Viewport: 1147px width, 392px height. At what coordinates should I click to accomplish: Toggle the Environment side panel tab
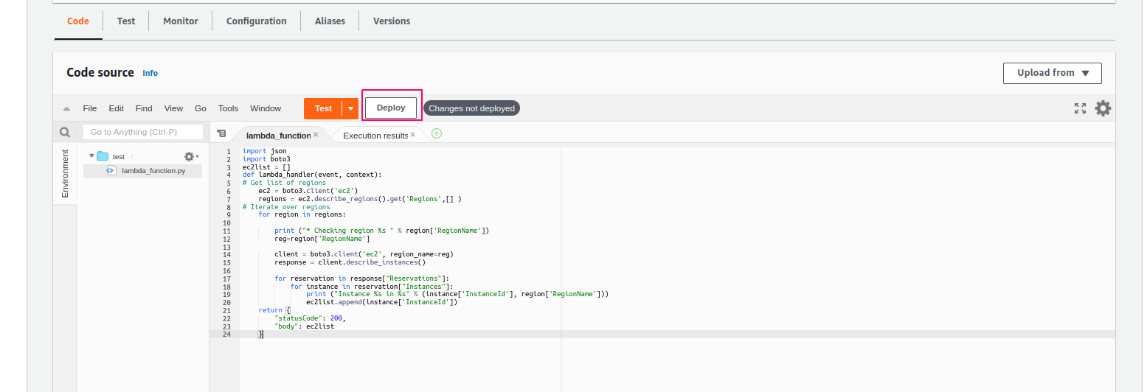(x=65, y=173)
